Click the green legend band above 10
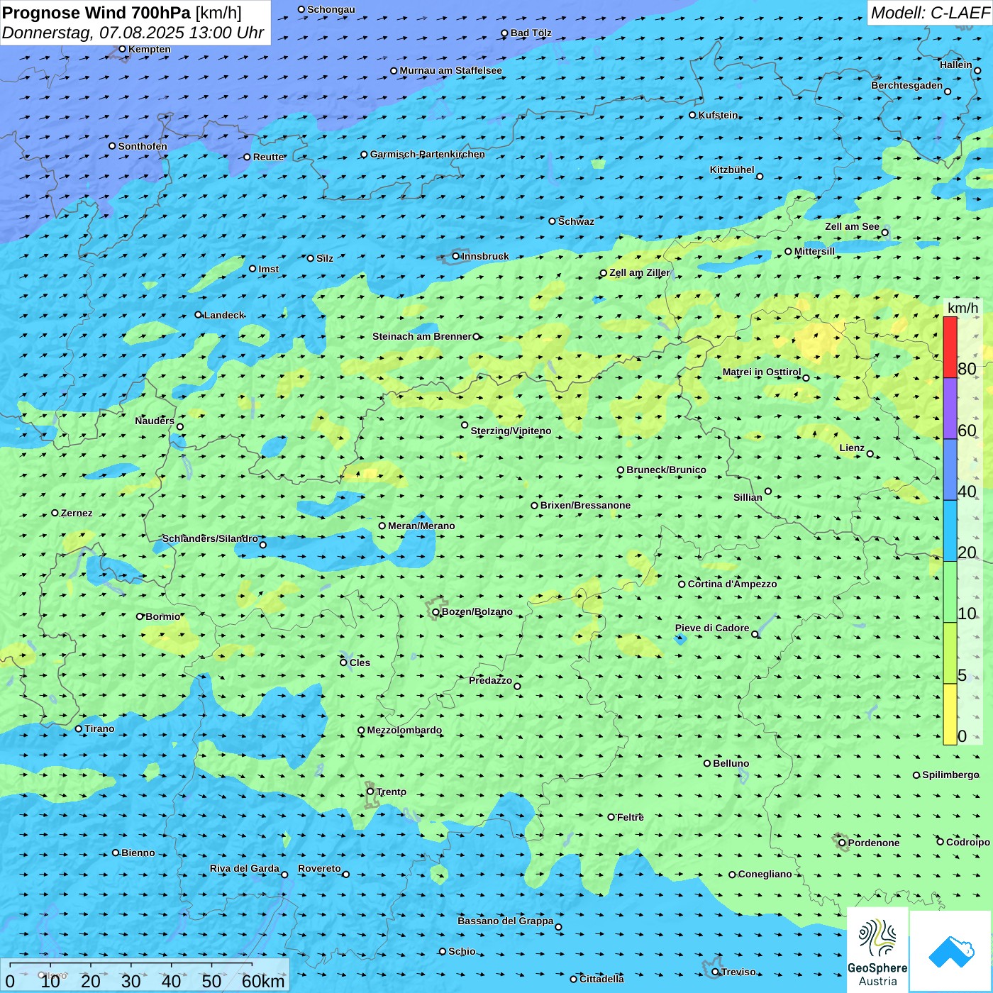Image resolution: width=993 pixels, height=993 pixels. point(950,592)
